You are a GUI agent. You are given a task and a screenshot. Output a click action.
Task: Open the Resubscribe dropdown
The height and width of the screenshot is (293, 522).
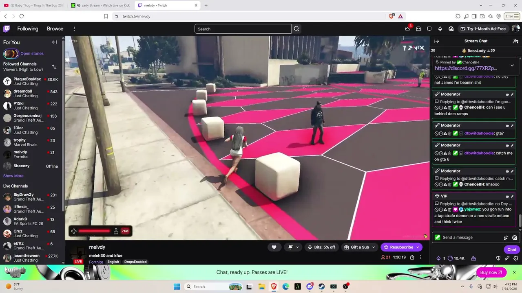click(x=418, y=247)
